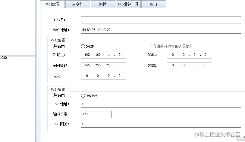245x142 pixels.
Task: Open the UDP发包工具 tab
Action: click(128, 4)
